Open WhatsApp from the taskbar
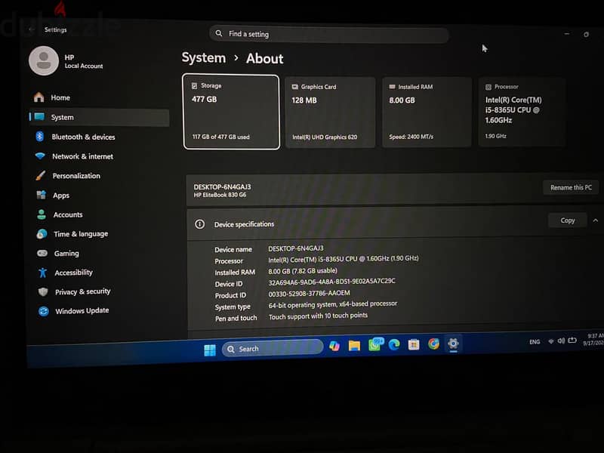The image size is (604, 453). 375,344
